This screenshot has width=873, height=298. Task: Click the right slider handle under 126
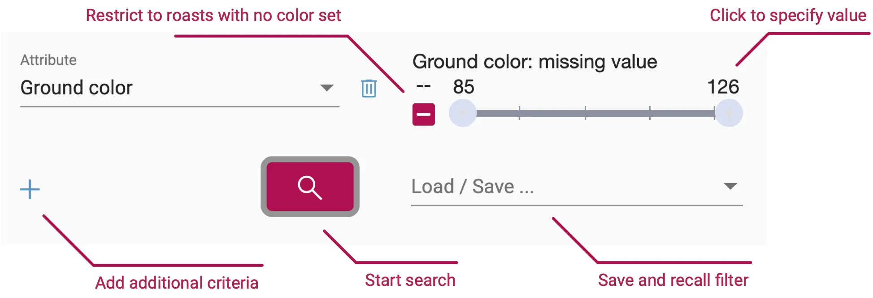(x=729, y=113)
